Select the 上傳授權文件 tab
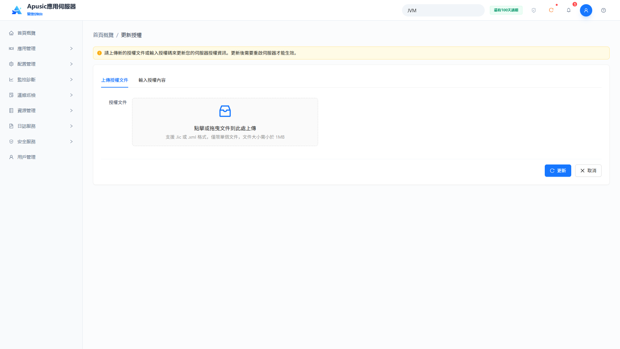 [115, 80]
